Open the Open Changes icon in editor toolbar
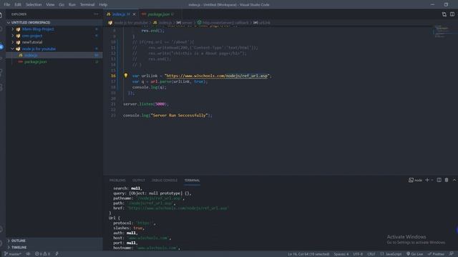The height and width of the screenshot is (257, 458). [x=444, y=14]
